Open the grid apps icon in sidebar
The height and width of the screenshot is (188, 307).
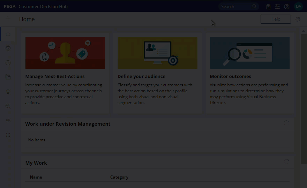[x=8, y=135]
